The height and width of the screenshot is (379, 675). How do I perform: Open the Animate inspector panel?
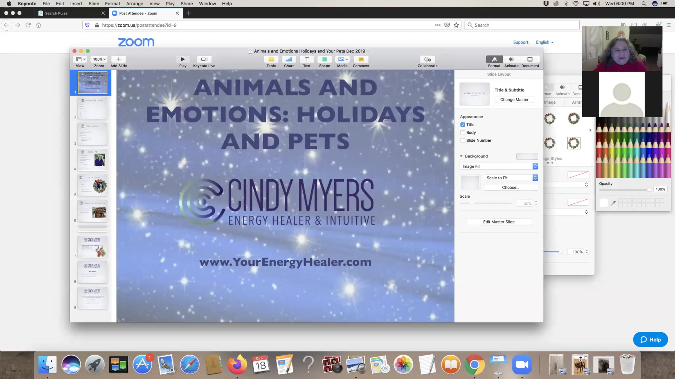[x=511, y=59]
